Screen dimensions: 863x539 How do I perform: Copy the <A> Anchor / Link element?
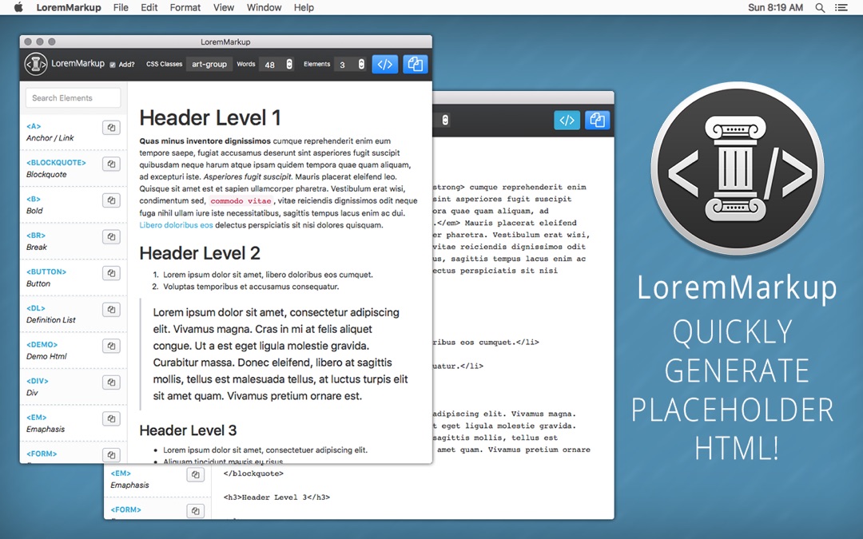pyautogui.click(x=111, y=128)
